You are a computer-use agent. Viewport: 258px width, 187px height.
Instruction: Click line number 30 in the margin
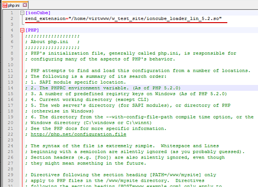(11, 180)
